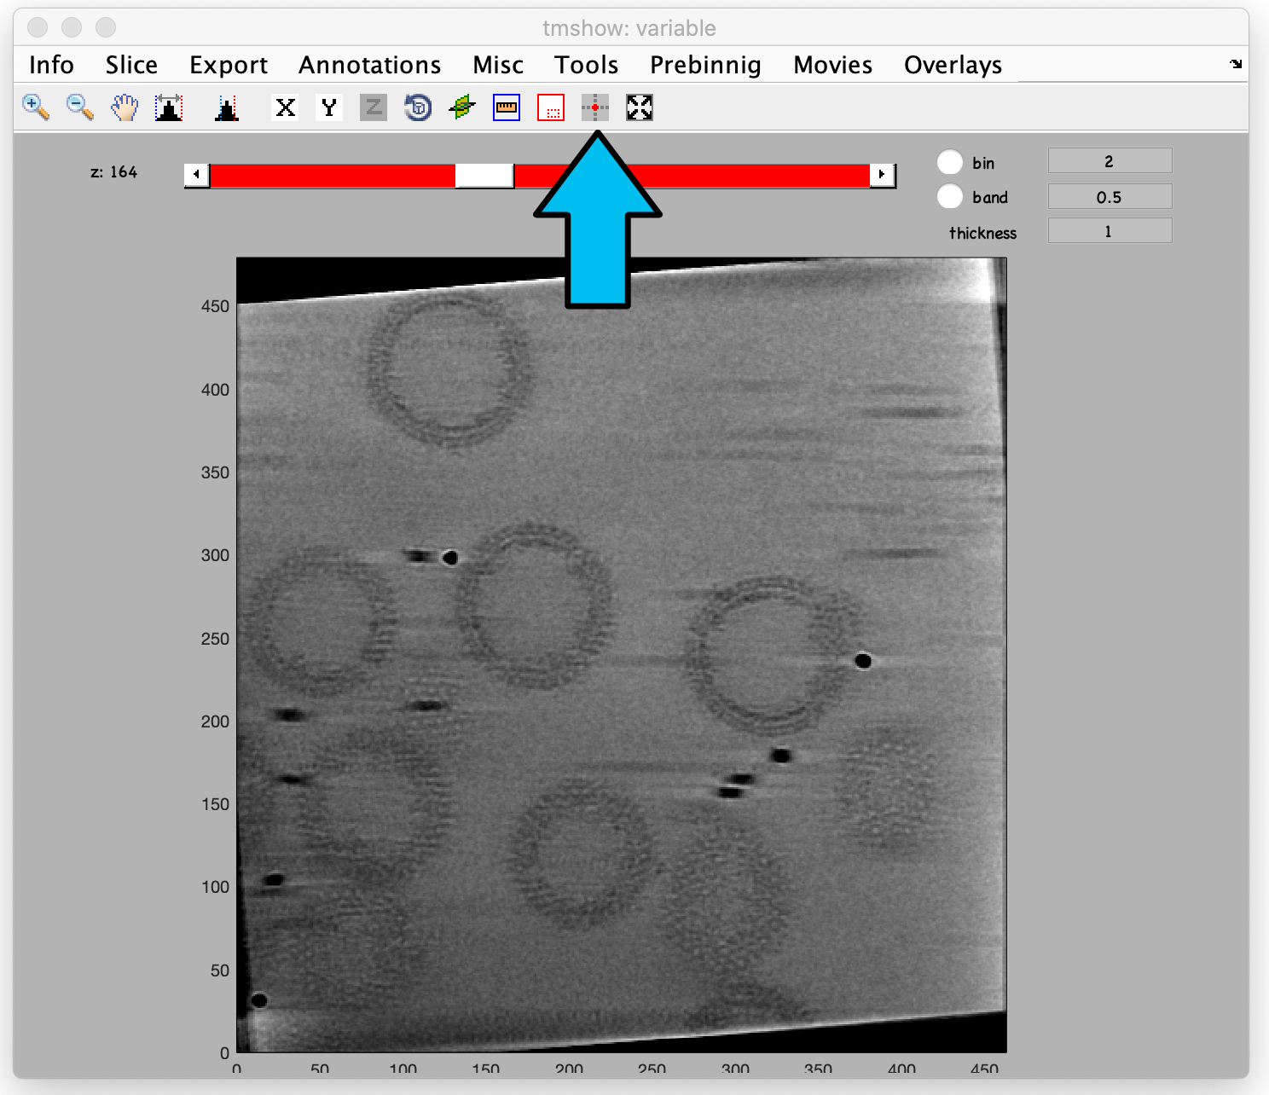Screen dimensions: 1269x1095
Task: Select the tilted-plane slicing tool
Action: click(461, 107)
